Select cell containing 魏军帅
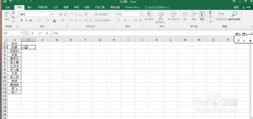This screenshot has width=253, height=119. coord(14,58)
